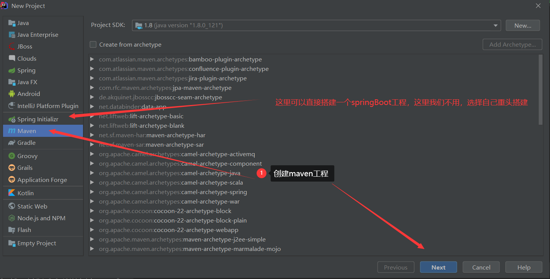Enable the Create from archetype checkbox
The height and width of the screenshot is (279, 550).
tap(93, 44)
